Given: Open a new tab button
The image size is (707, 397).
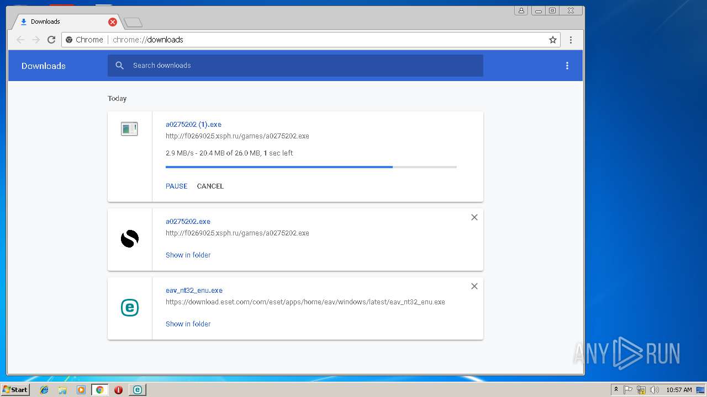Looking at the screenshot, I should click(133, 23).
